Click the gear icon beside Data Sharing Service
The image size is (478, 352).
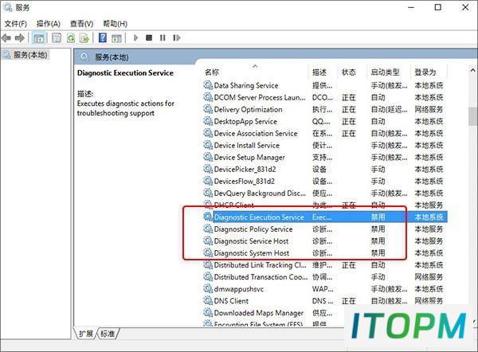(x=208, y=85)
